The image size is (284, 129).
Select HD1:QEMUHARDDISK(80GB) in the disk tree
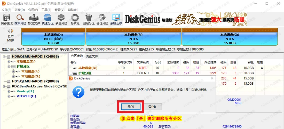click(35, 82)
